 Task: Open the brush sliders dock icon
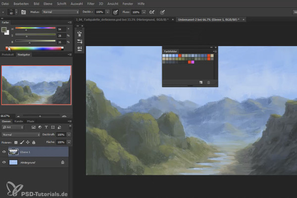coord(80,41)
